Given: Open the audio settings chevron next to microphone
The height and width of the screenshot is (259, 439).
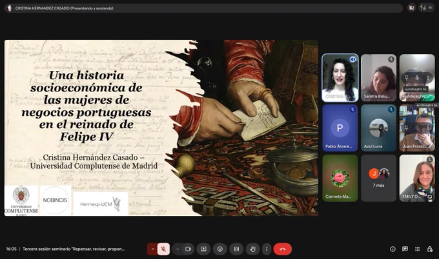Looking at the screenshot, I should [153, 249].
